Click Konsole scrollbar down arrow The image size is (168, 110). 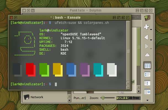point(128,88)
